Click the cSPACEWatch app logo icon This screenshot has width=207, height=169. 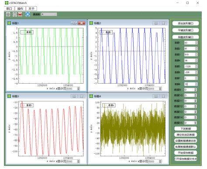pyautogui.click(x=7, y=3)
